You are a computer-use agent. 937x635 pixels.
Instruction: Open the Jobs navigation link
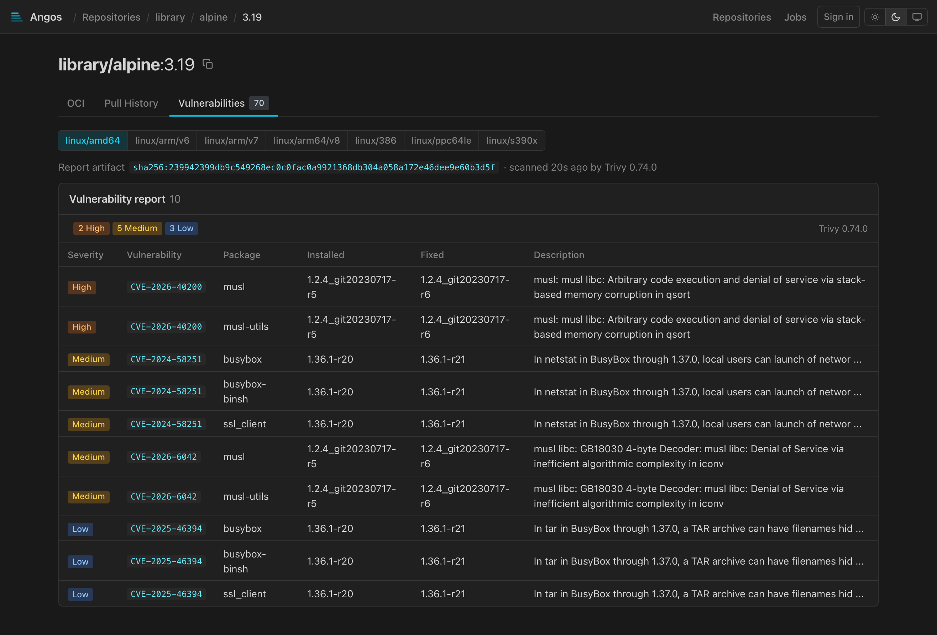[x=795, y=17]
